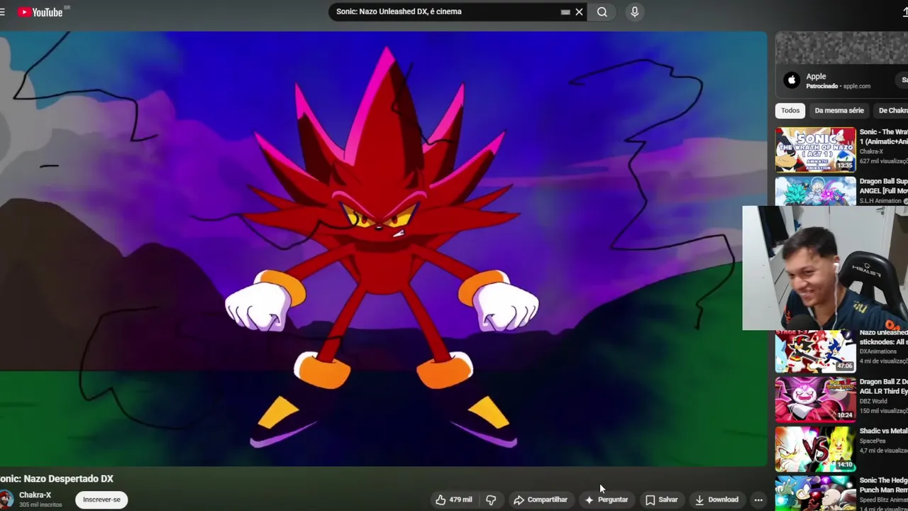Click the Apple advertiser name

(x=816, y=77)
